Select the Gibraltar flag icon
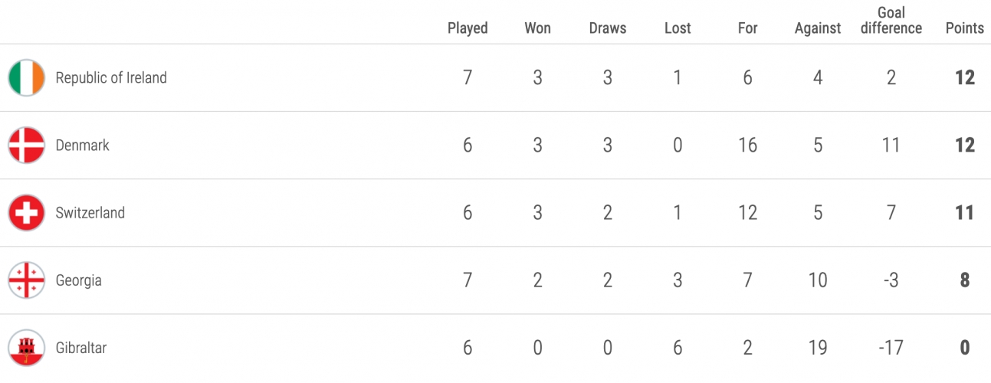The image size is (991, 383). coord(27,348)
